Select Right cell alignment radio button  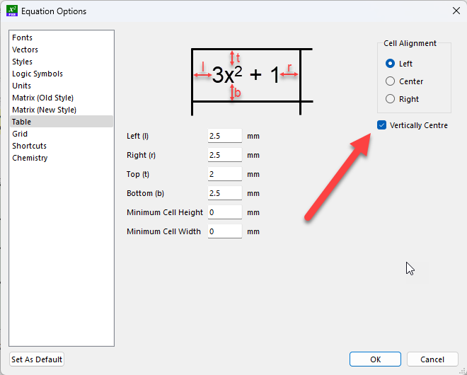tap(390, 99)
